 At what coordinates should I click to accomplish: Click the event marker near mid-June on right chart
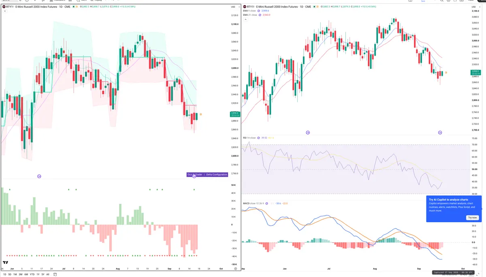click(307, 133)
